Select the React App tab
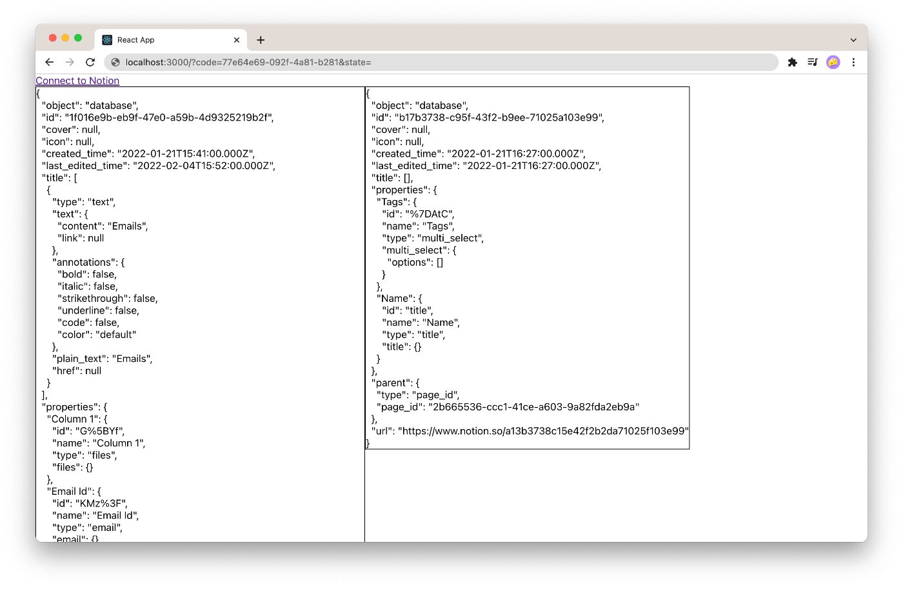The image size is (903, 589). [x=171, y=40]
